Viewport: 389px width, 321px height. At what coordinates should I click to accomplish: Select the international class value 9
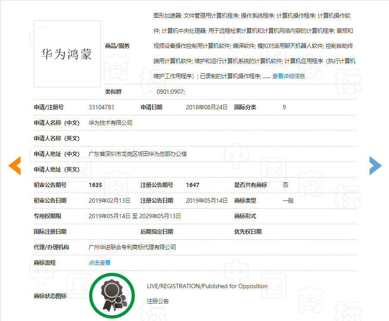coord(284,107)
